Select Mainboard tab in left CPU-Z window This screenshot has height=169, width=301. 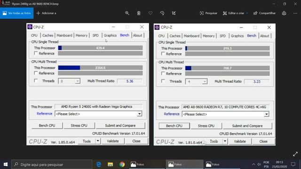[64, 36]
